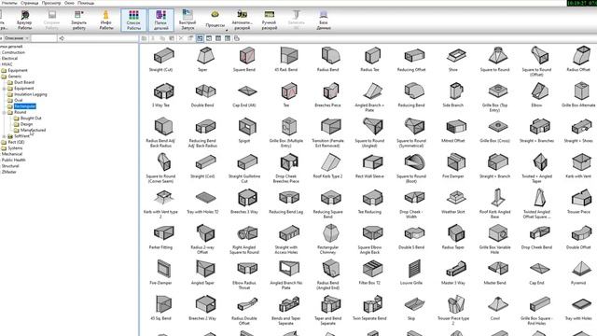Open the Страница menu
Viewport: 597px width, 336px height.
point(29,3)
